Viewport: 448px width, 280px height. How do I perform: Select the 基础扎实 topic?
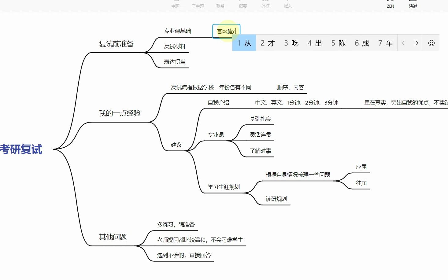260,119
